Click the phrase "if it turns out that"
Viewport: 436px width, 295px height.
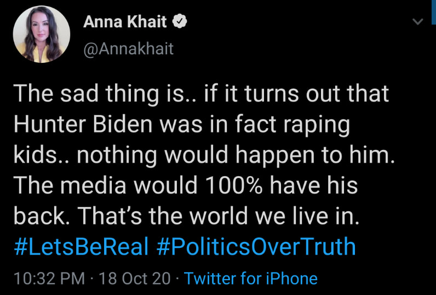295,94
